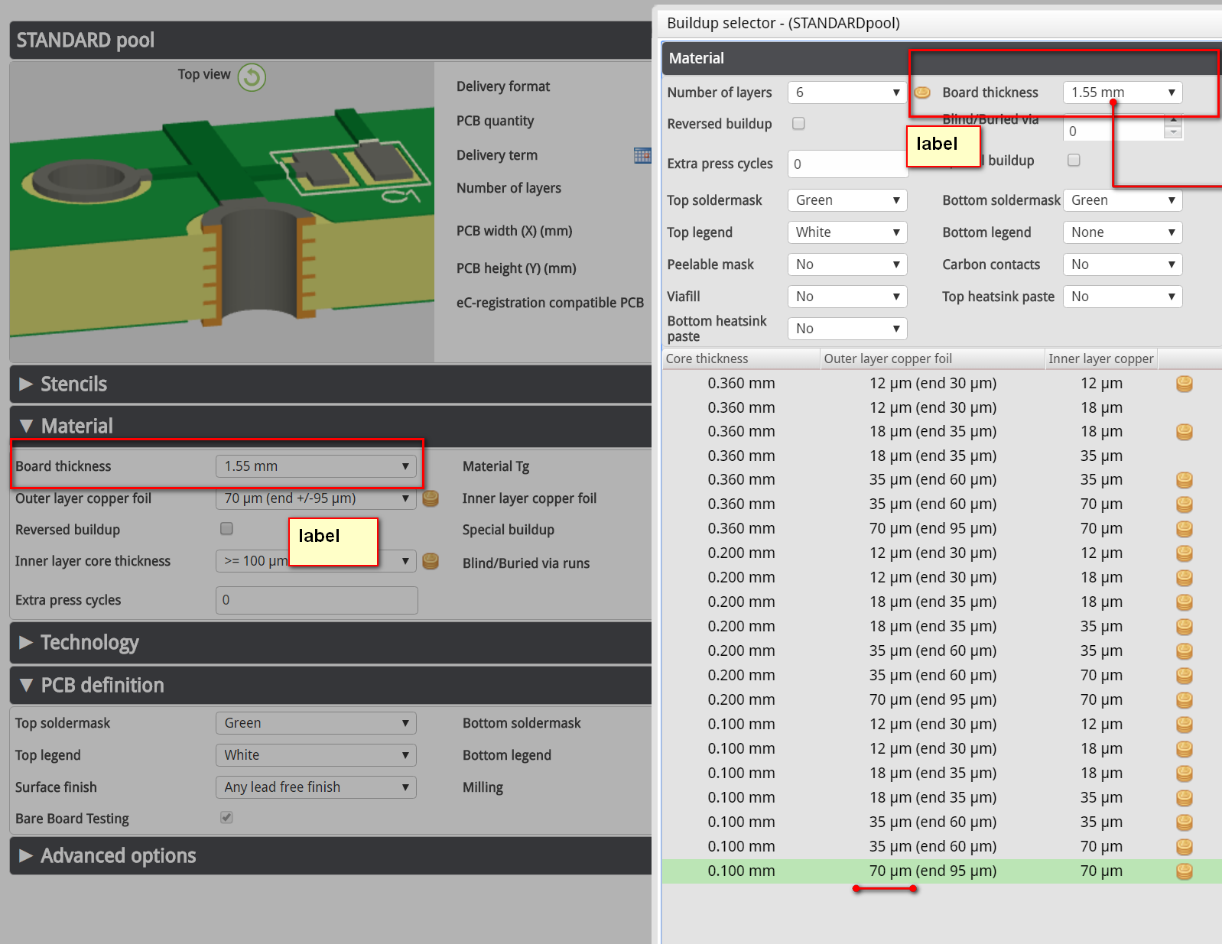This screenshot has width=1222, height=944.
Task: Open Outer layer copper foil dropdown
Action: pos(316,498)
